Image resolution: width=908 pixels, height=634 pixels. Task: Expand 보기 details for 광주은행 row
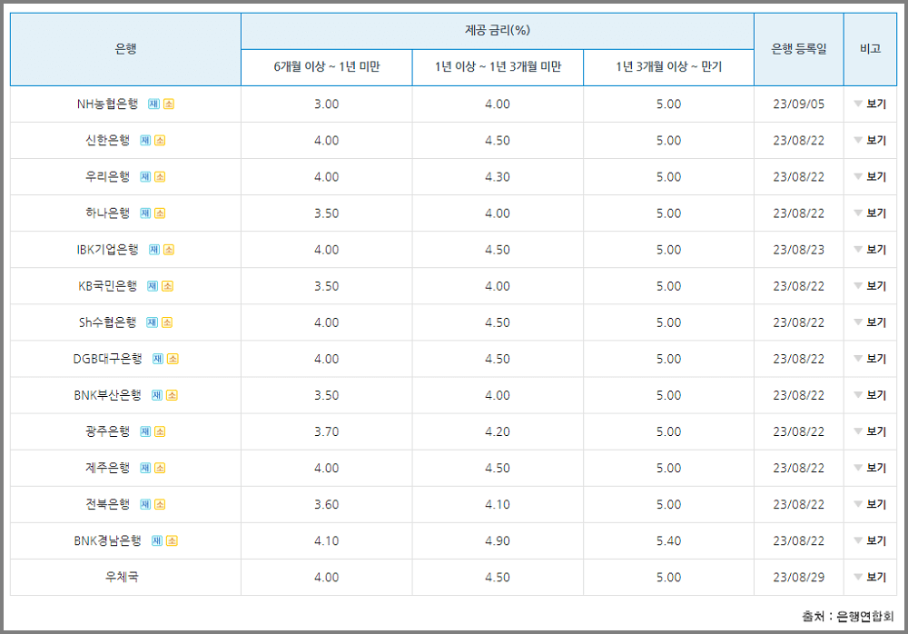point(870,431)
